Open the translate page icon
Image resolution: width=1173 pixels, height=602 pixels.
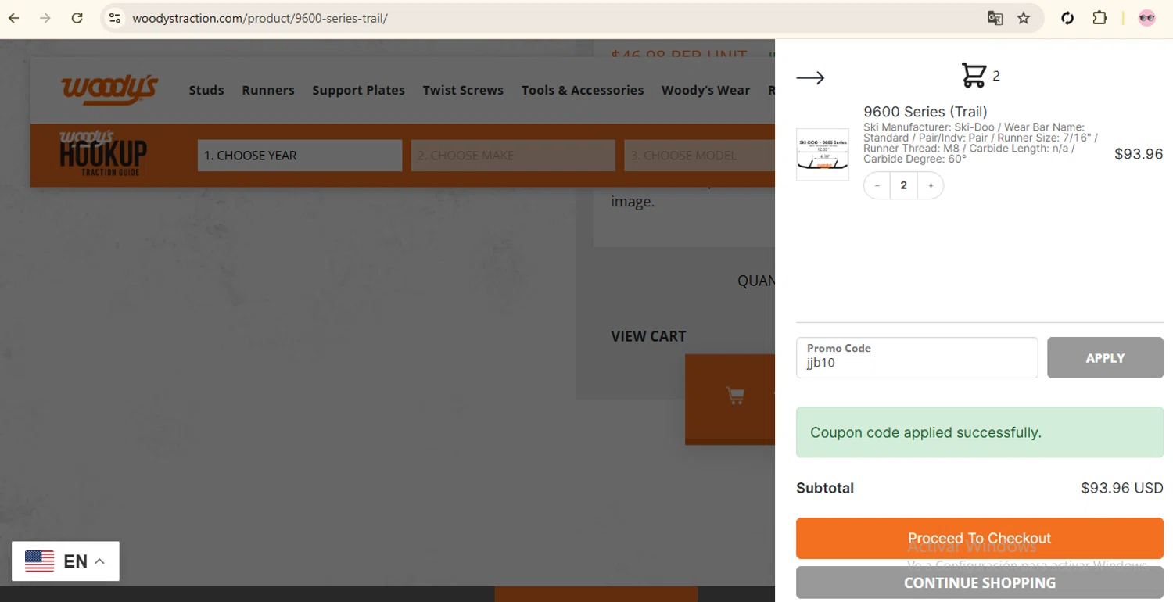[995, 18]
